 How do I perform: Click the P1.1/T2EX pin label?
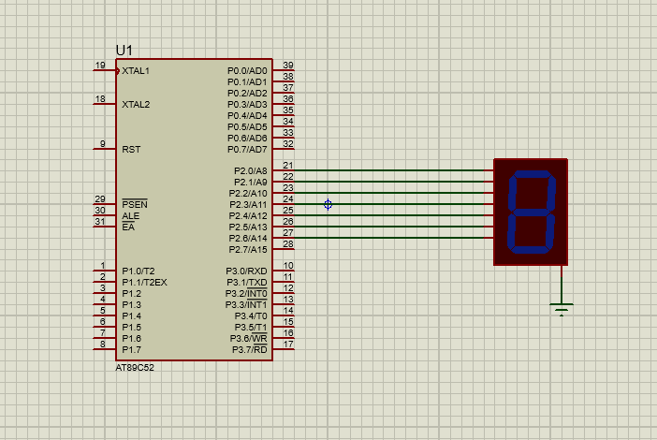coord(144,283)
